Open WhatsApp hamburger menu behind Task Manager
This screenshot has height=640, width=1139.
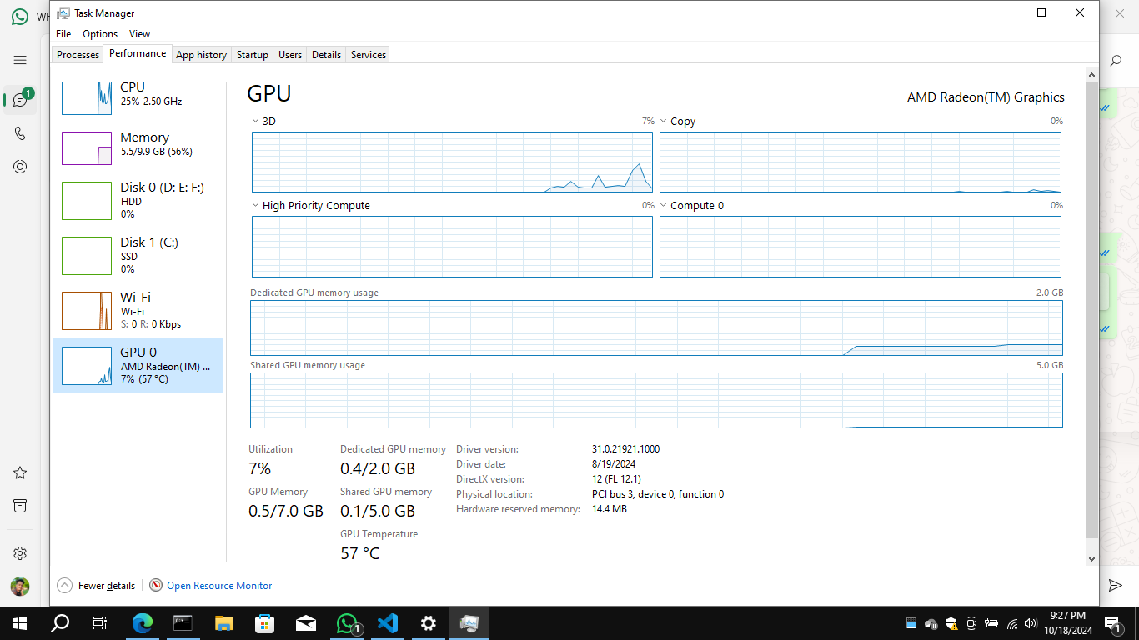(20, 60)
